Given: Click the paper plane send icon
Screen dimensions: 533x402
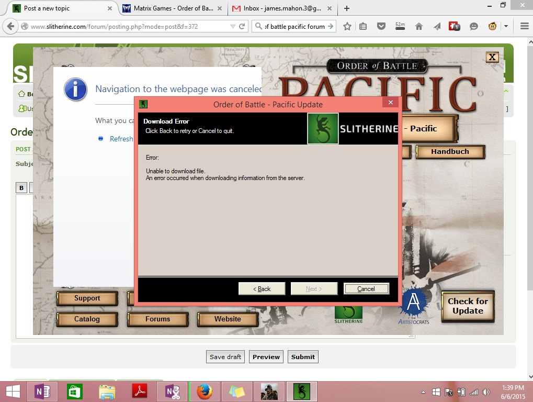Looking at the screenshot, I should pos(437,26).
